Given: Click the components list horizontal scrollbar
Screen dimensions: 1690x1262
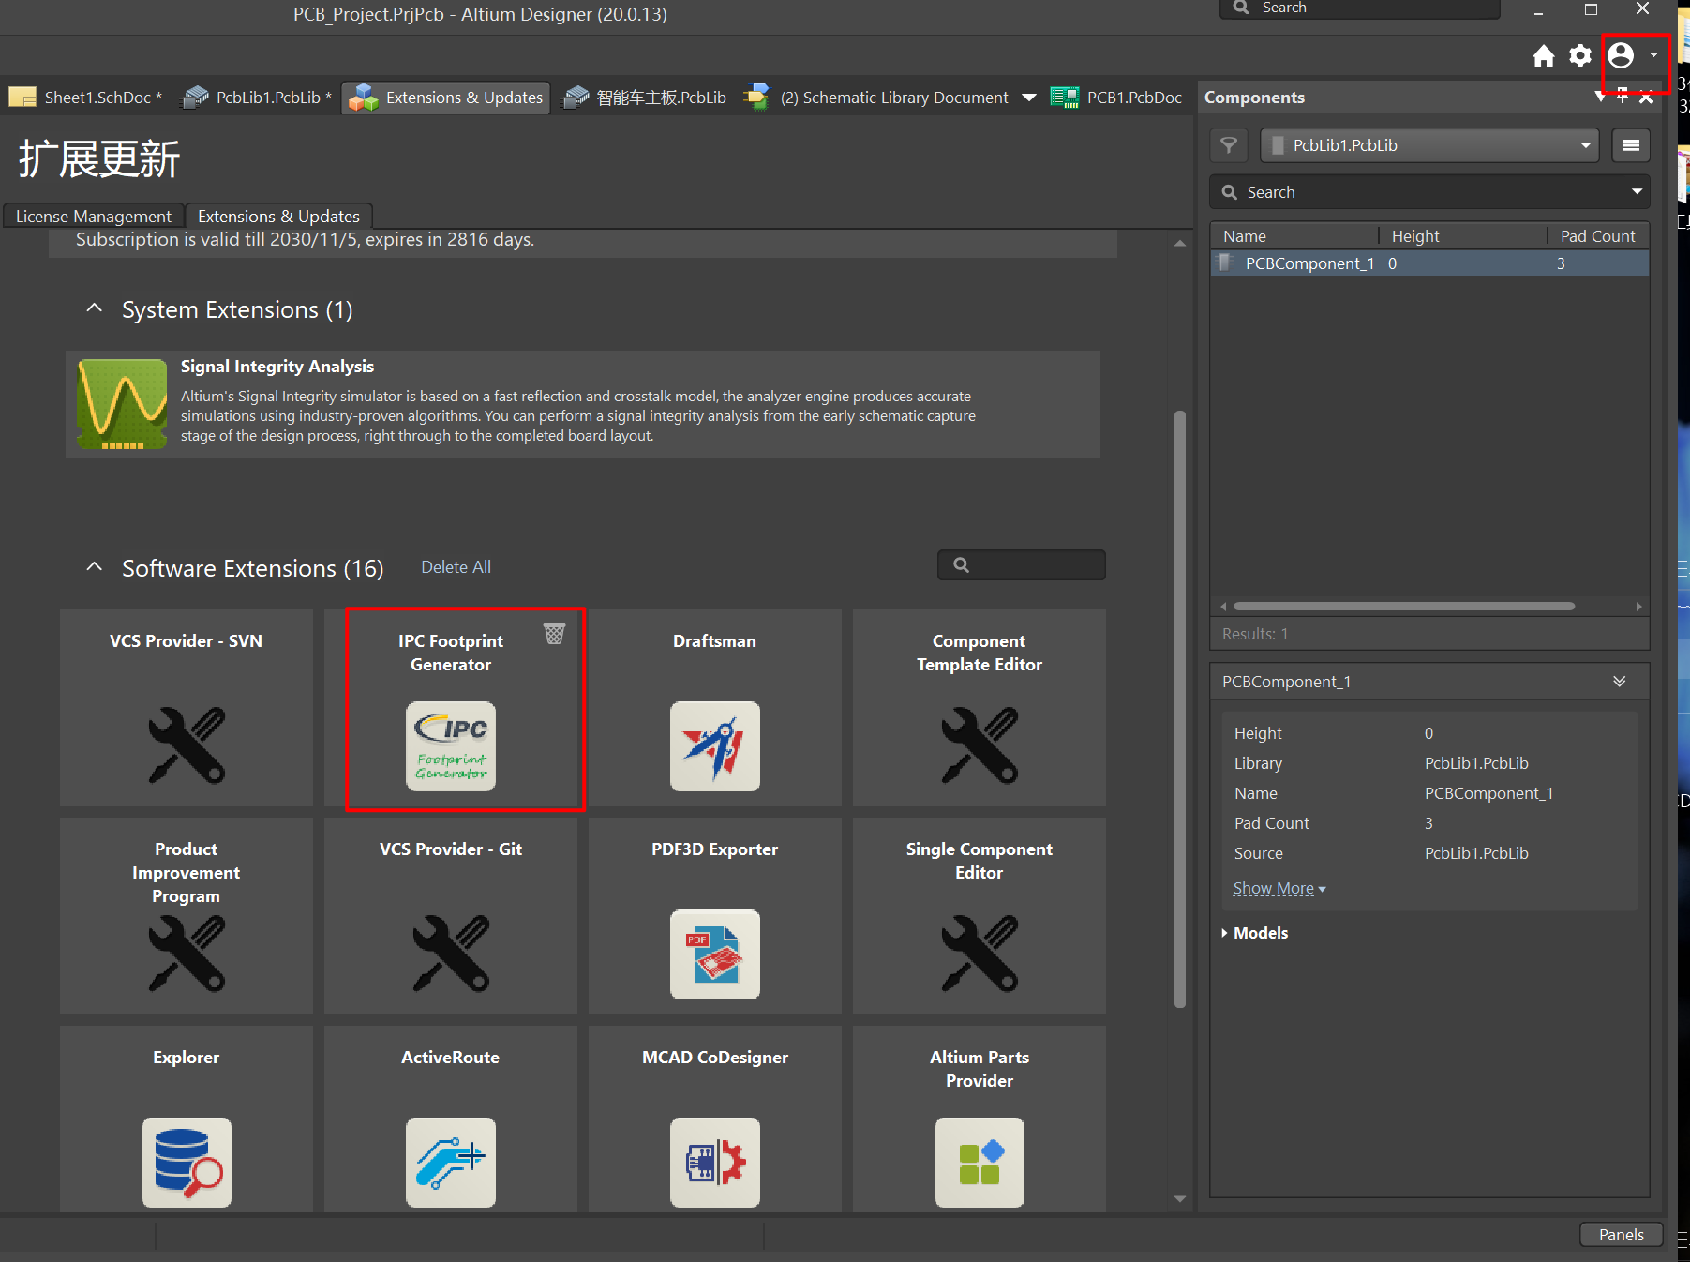Looking at the screenshot, I should tap(1403, 607).
